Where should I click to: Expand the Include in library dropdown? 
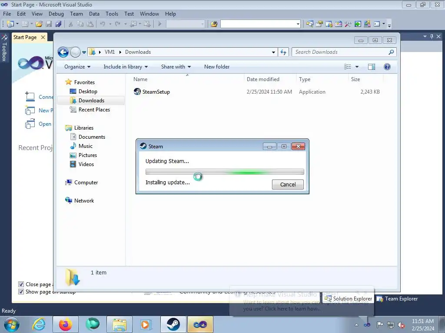(126, 67)
